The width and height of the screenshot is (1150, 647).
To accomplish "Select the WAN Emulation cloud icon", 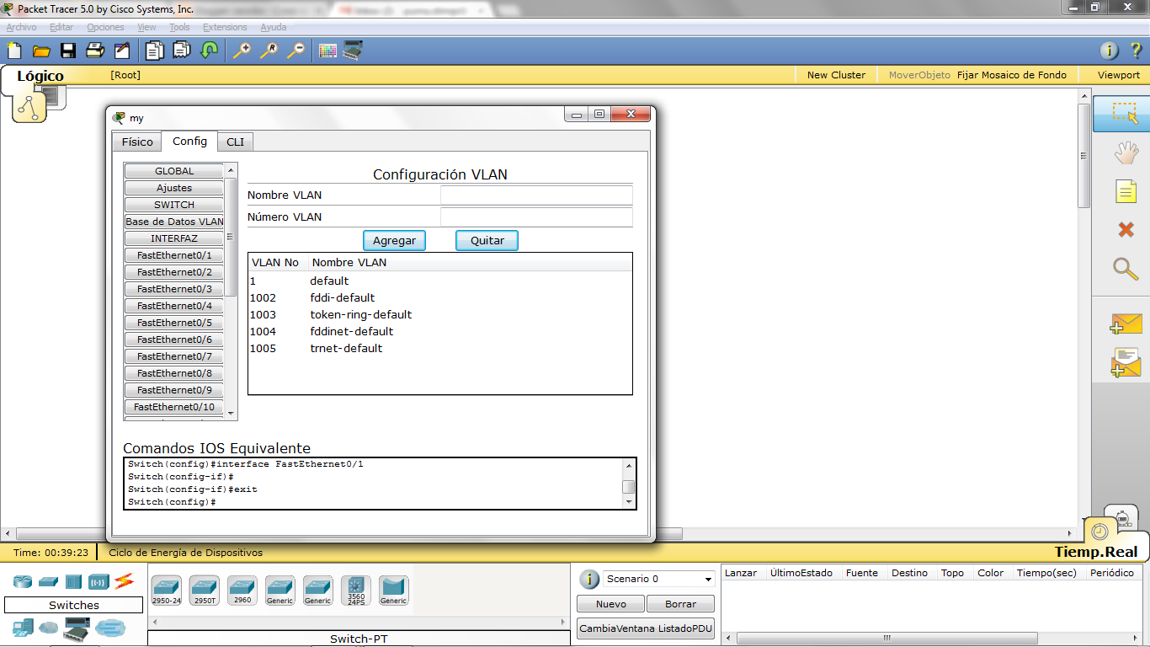I will (49, 628).
